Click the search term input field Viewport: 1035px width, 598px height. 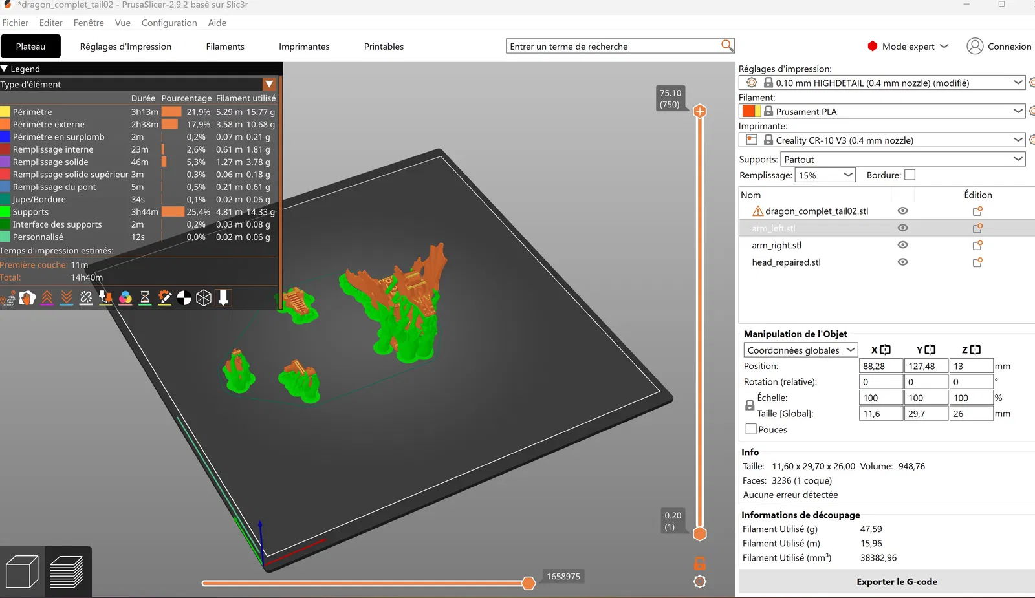coord(615,47)
